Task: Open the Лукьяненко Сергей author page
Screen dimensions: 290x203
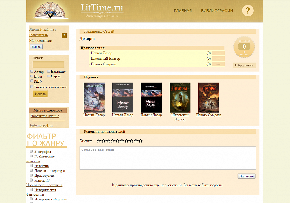Action: point(100,31)
